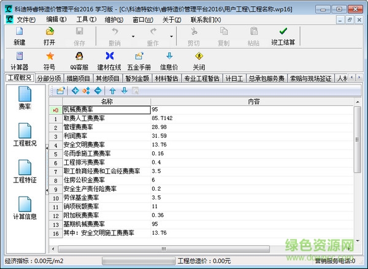Screen dimensions: 368x269
Task: Move row down with blue down arrow
Action: click(x=125, y=91)
